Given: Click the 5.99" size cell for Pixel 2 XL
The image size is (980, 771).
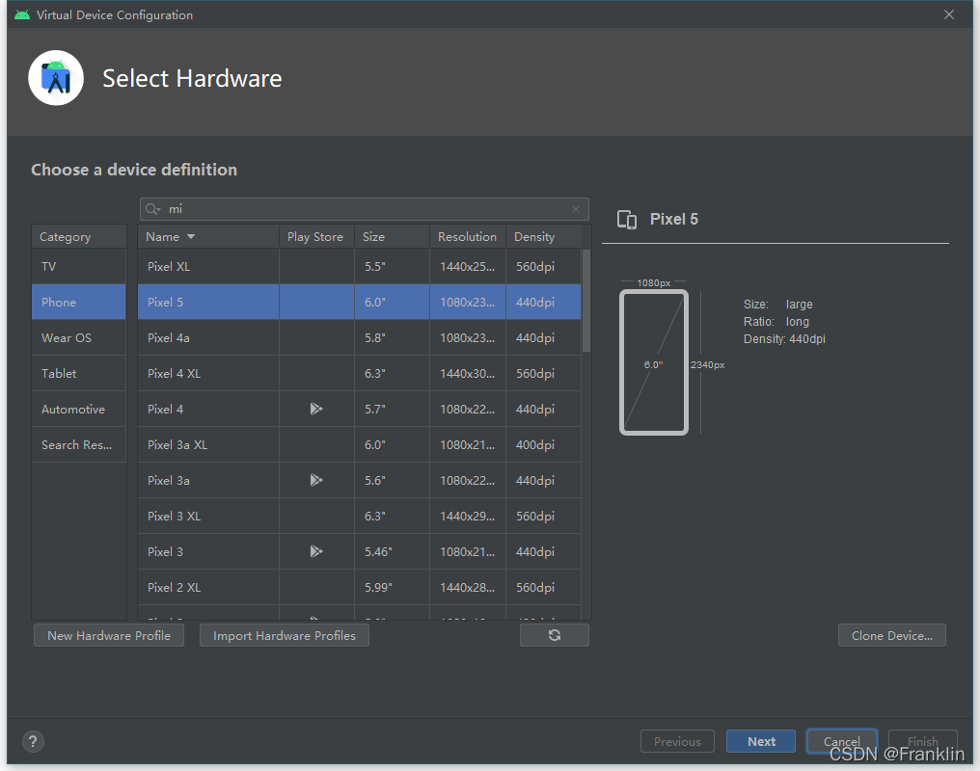Looking at the screenshot, I should [392, 587].
